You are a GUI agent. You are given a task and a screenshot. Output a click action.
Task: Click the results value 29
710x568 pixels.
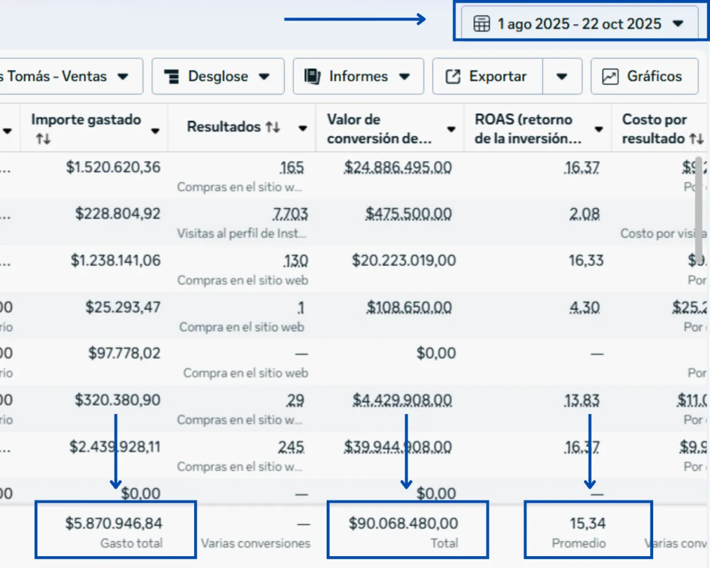[x=295, y=400]
